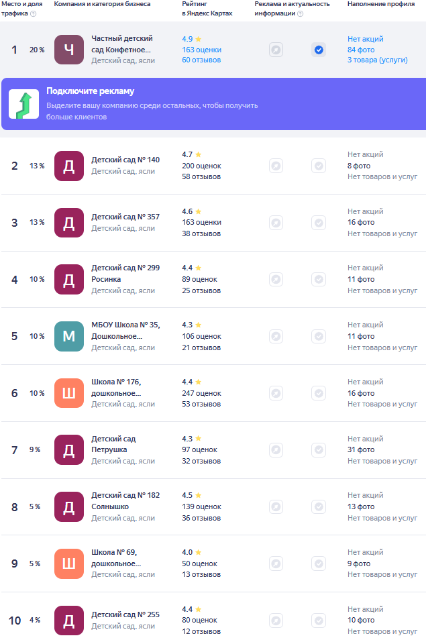Click the gray verification checkmark for № 299 Росинка

[319, 279]
